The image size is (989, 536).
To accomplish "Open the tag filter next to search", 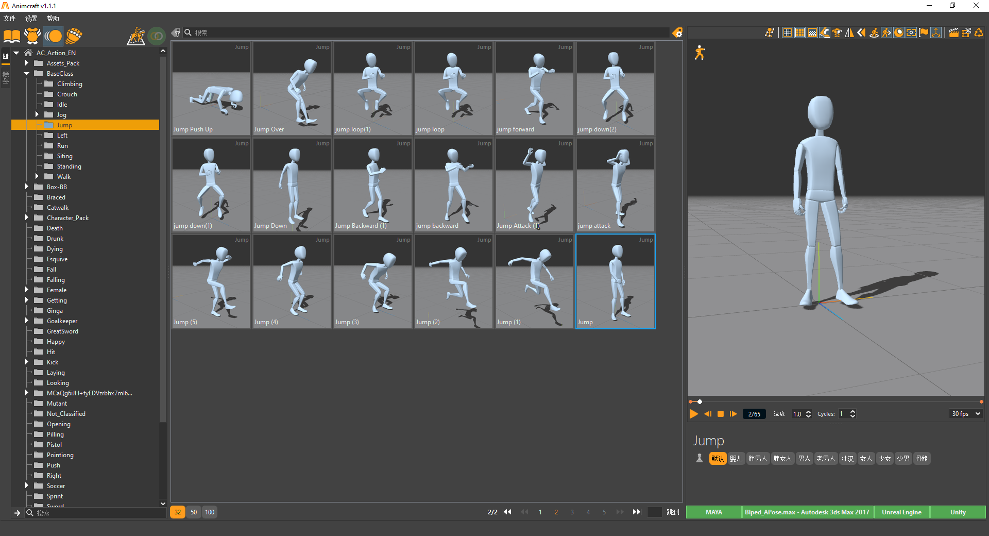I will (x=176, y=32).
